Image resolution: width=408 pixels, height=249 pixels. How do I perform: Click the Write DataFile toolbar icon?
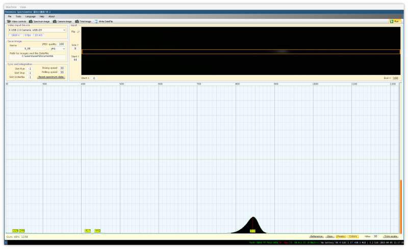104,21
